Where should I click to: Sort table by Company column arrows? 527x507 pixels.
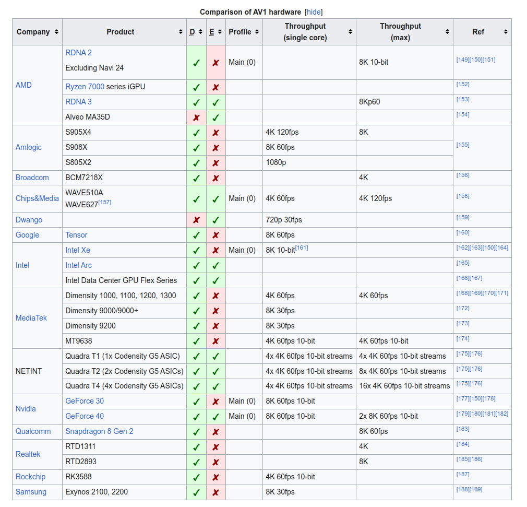click(x=56, y=32)
